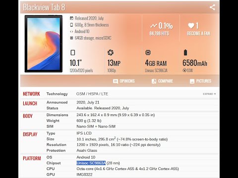
Task: Click the 10.1" display size spec
Action: tap(75, 63)
